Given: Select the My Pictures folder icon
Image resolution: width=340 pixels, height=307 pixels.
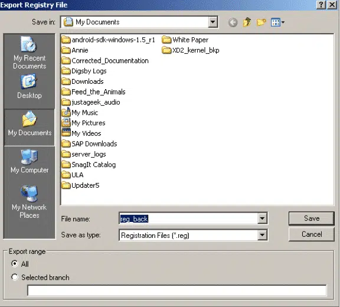Looking at the screenshot, I should pos(66,123).
